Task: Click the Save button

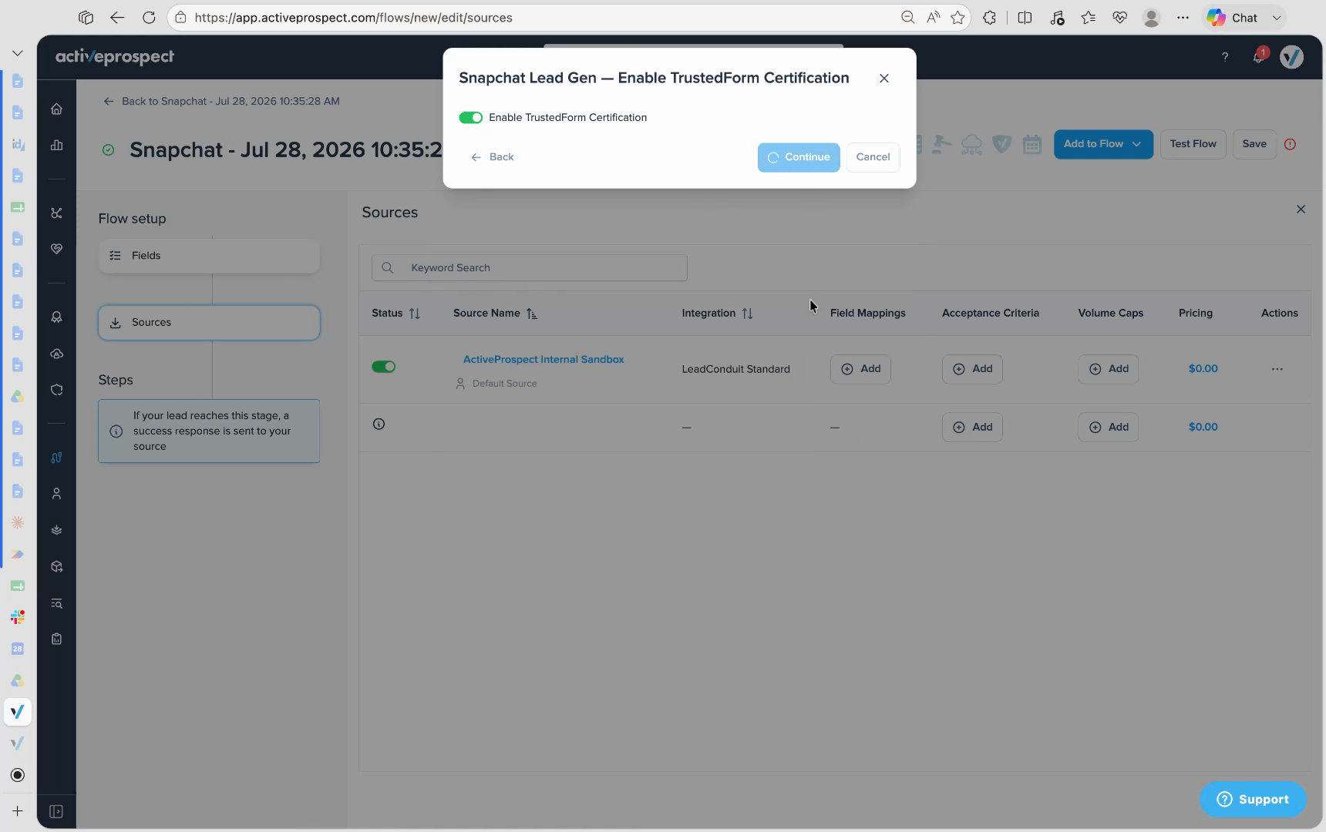Action: 1254,144
